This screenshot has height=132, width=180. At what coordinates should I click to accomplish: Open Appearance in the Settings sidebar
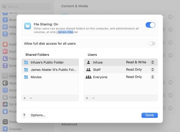[10, 83]
